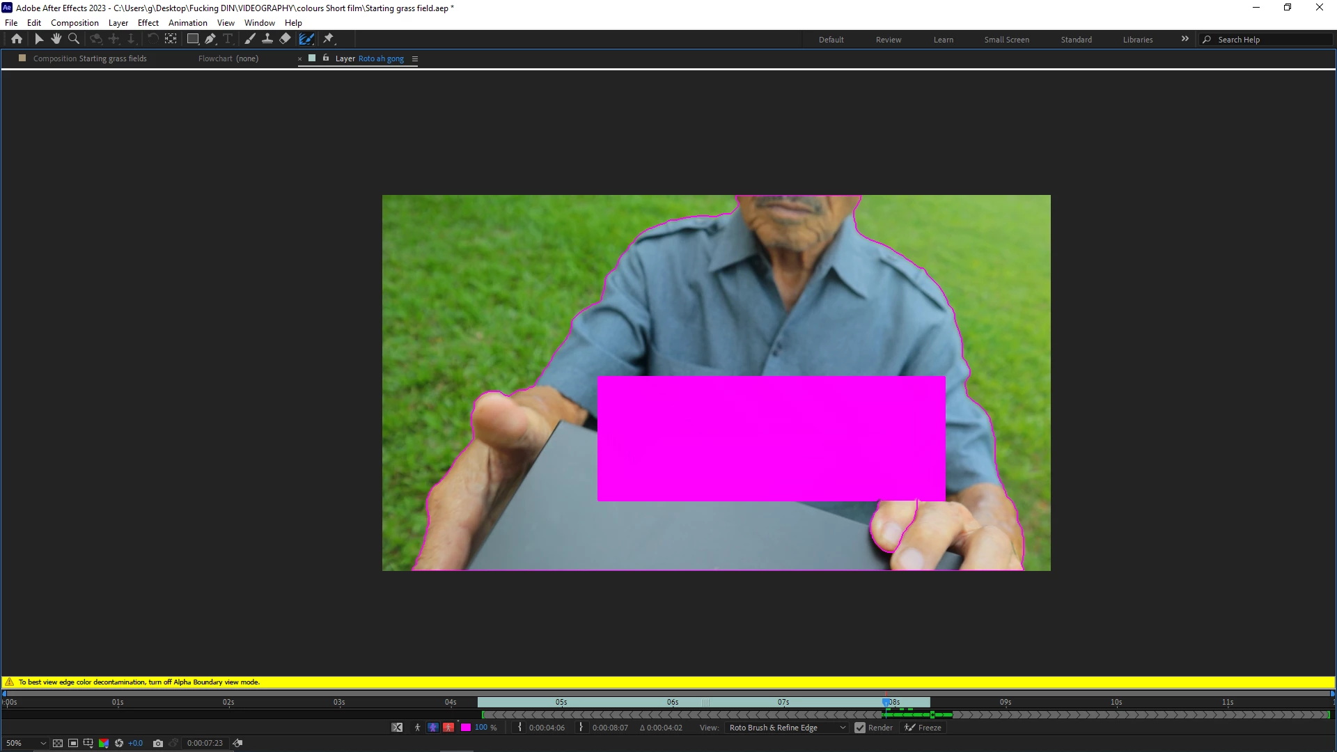1337x752 pixels.
Task: Open the Animation menu
Action: (x=187, y=23)
